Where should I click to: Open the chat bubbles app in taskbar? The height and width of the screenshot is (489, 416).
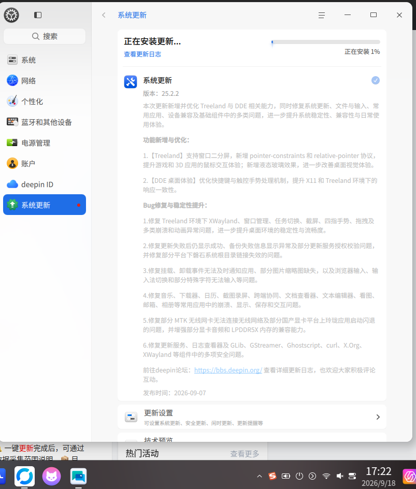[78, 476]
